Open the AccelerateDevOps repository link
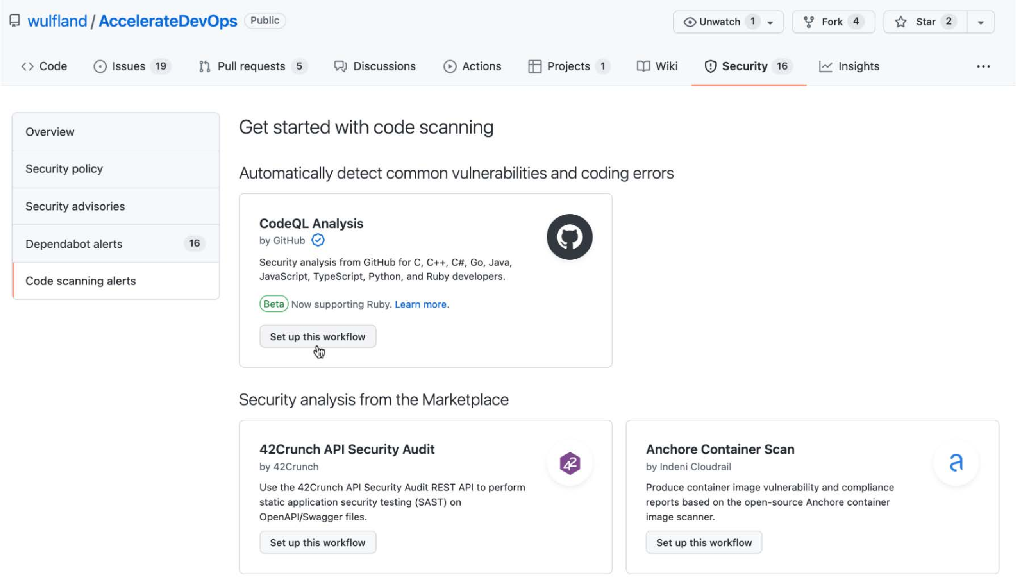Screen dimensions: 1016x582 tap(168, 21)
